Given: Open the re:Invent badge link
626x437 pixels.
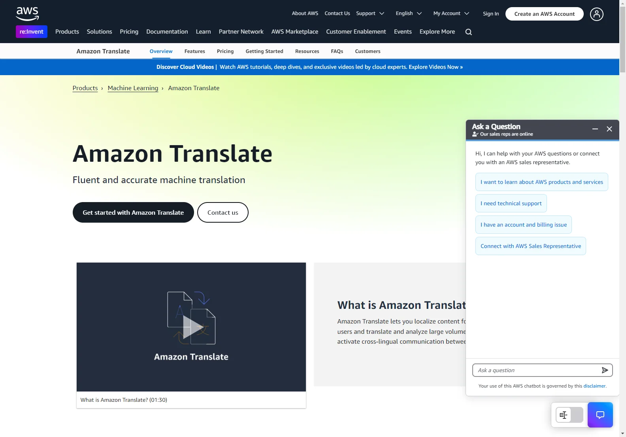Looking at the screenshot, I should click(x=32, y=32).
